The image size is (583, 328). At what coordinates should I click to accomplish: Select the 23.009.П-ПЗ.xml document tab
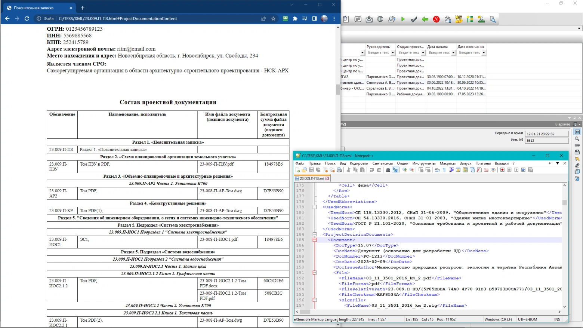(312, 179)
